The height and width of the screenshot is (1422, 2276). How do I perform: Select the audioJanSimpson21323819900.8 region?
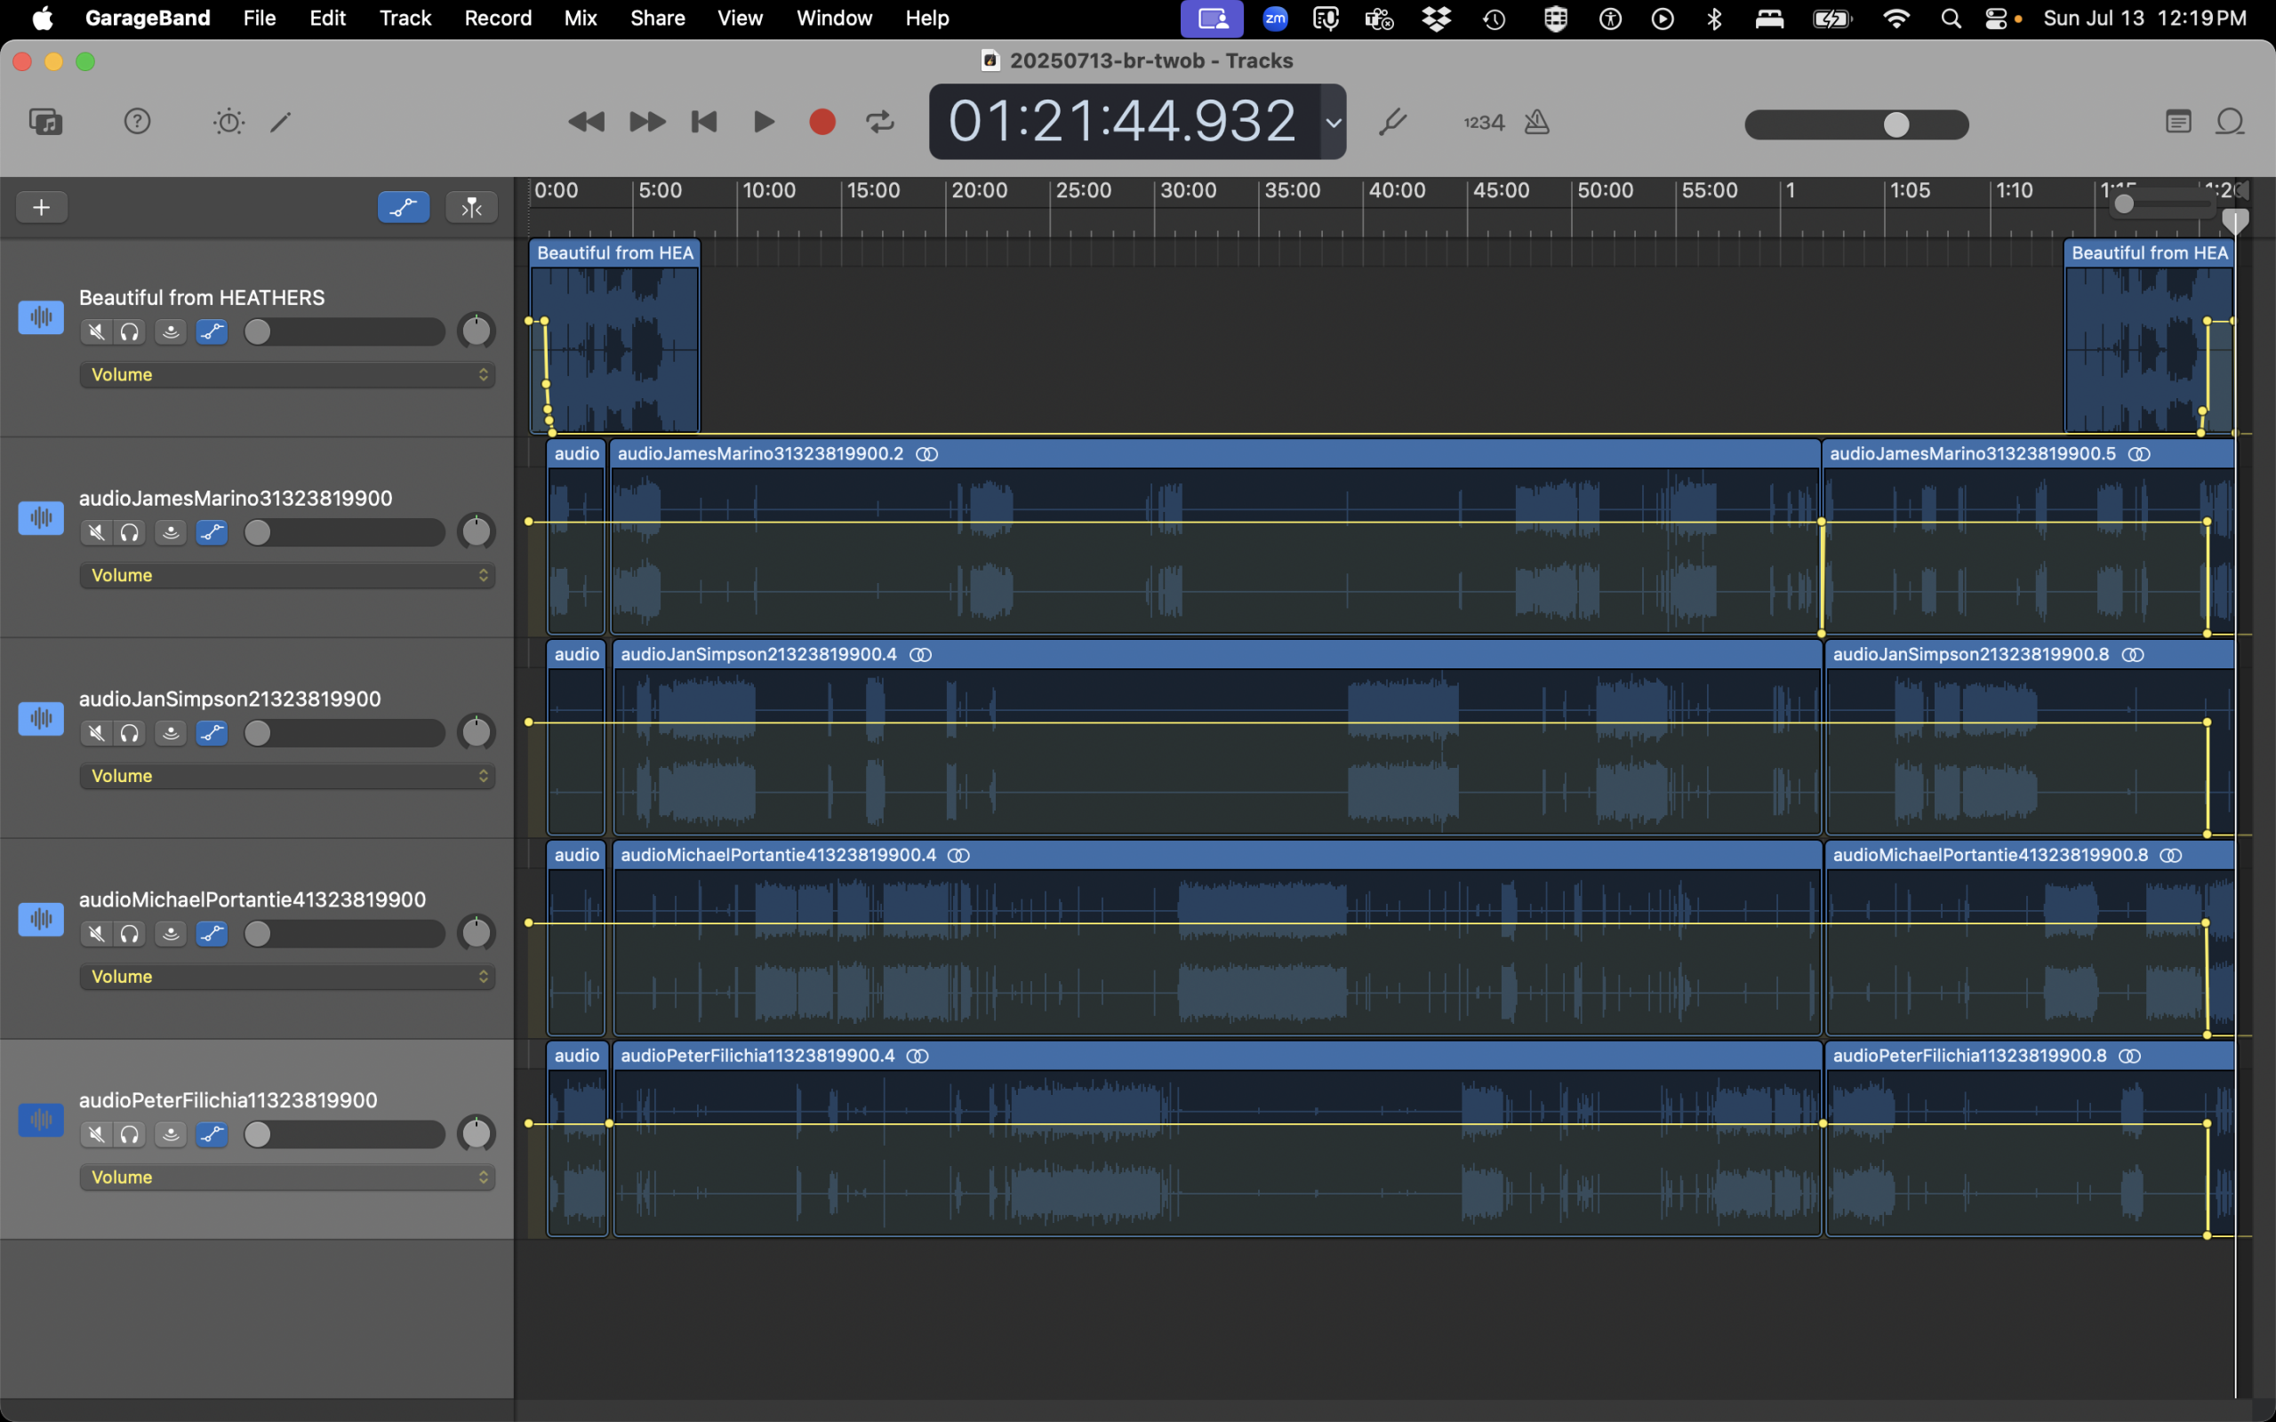2030,737
